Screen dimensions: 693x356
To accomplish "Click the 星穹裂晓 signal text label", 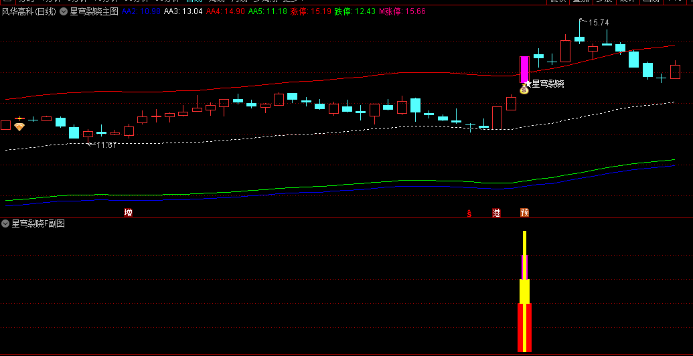I will click(x=548, y=84).
